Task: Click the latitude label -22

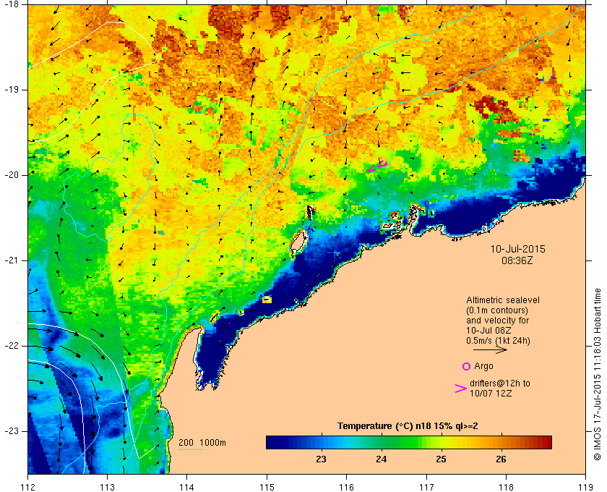Action: (11, 345)
